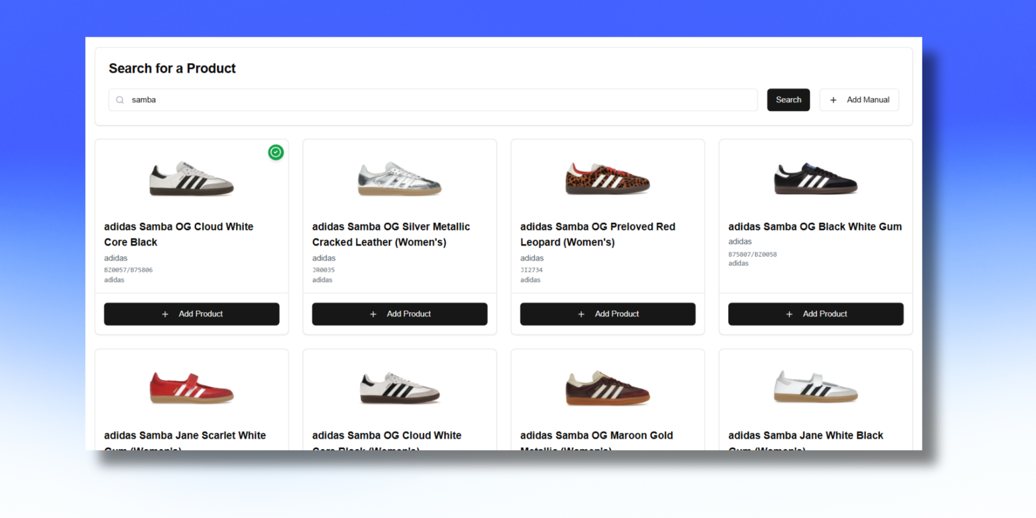Open the red Samba Jane shoe image
This screenshot has height=518, width=1036.
tap(191, 388)
